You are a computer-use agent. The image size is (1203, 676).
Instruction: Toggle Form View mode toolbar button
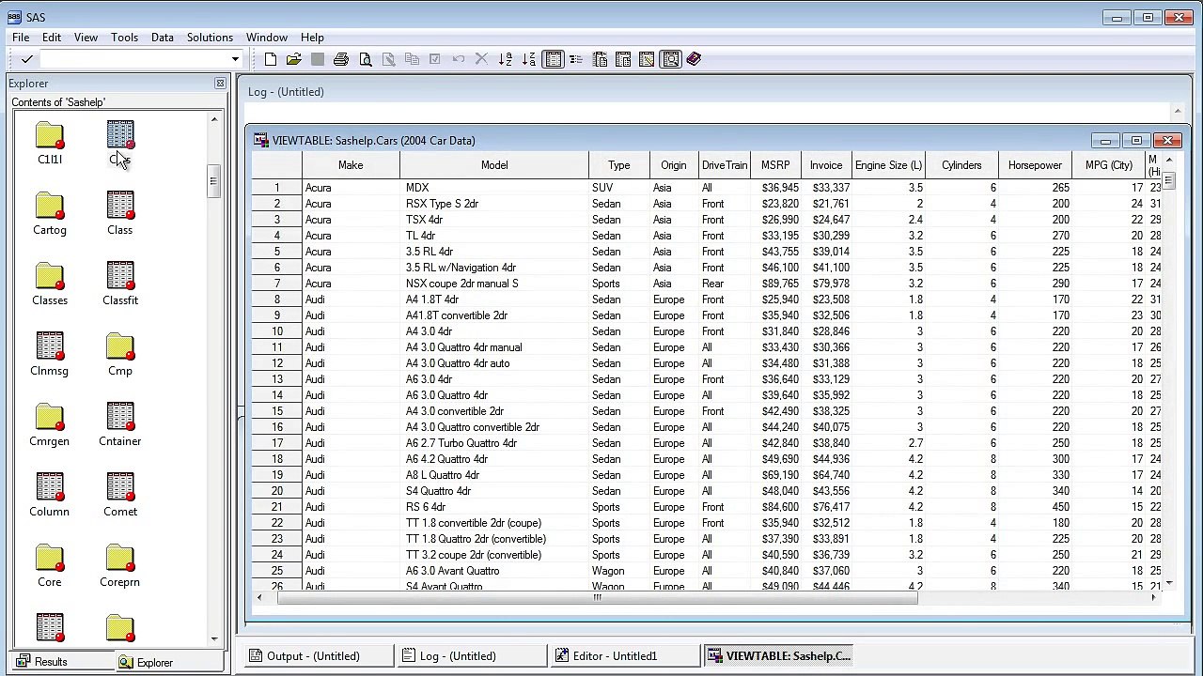(x=576, y=59)
